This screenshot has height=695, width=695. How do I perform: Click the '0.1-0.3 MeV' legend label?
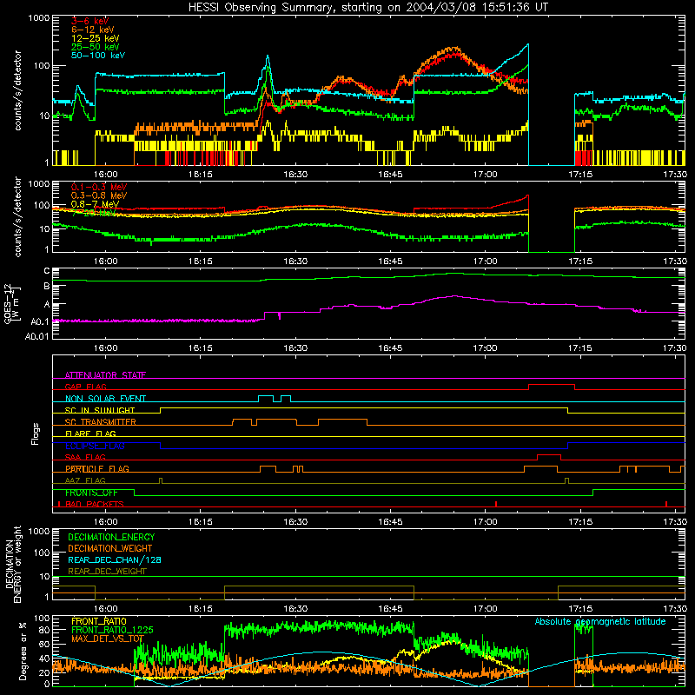(x=99, y=187)
